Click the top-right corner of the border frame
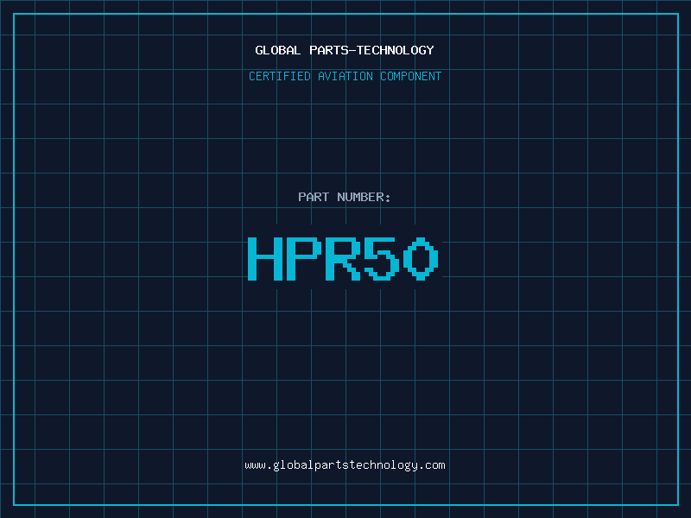 (678, 13)
